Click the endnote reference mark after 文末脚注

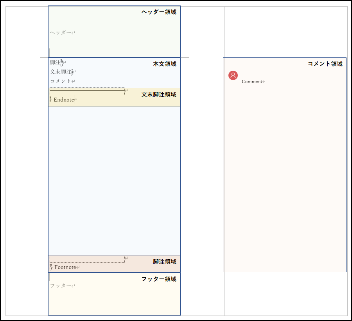(73, 72)
